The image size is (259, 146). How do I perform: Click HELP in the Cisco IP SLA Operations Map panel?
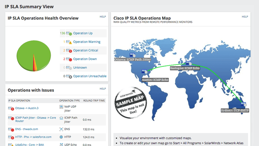tap(245, 17)
